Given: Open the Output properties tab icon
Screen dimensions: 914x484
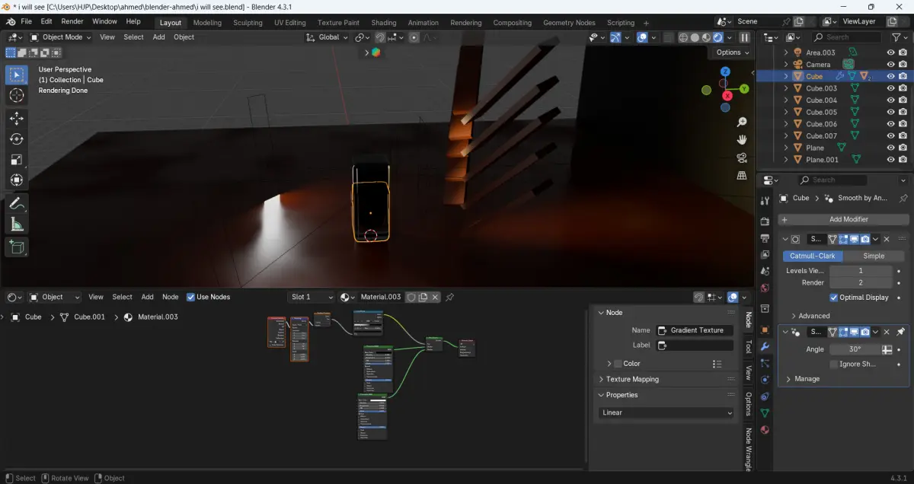Looking at the screenshot, I should (x=765, y=238).
